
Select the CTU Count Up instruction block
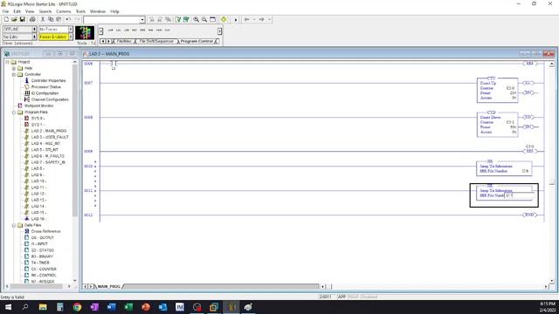click(x=497, y=90)
